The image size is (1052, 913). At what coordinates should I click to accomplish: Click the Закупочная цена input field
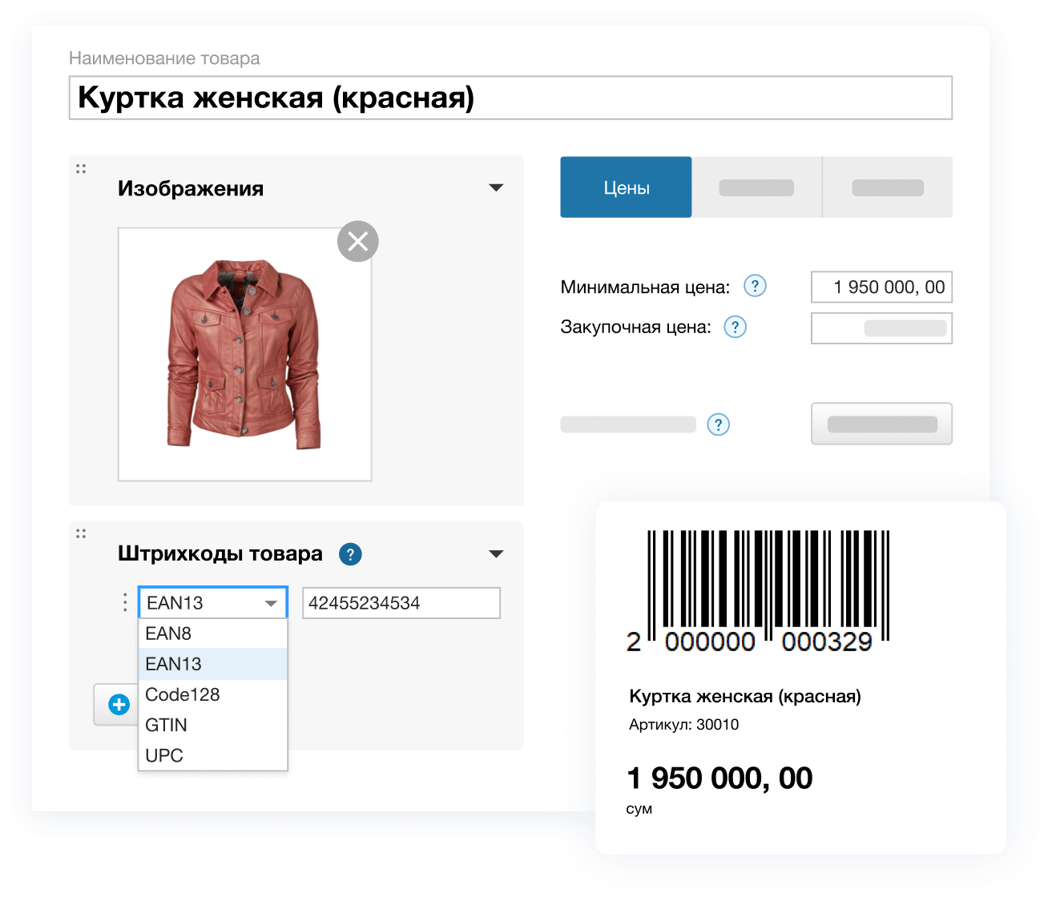pyautogui.click(x=881, y=328)
